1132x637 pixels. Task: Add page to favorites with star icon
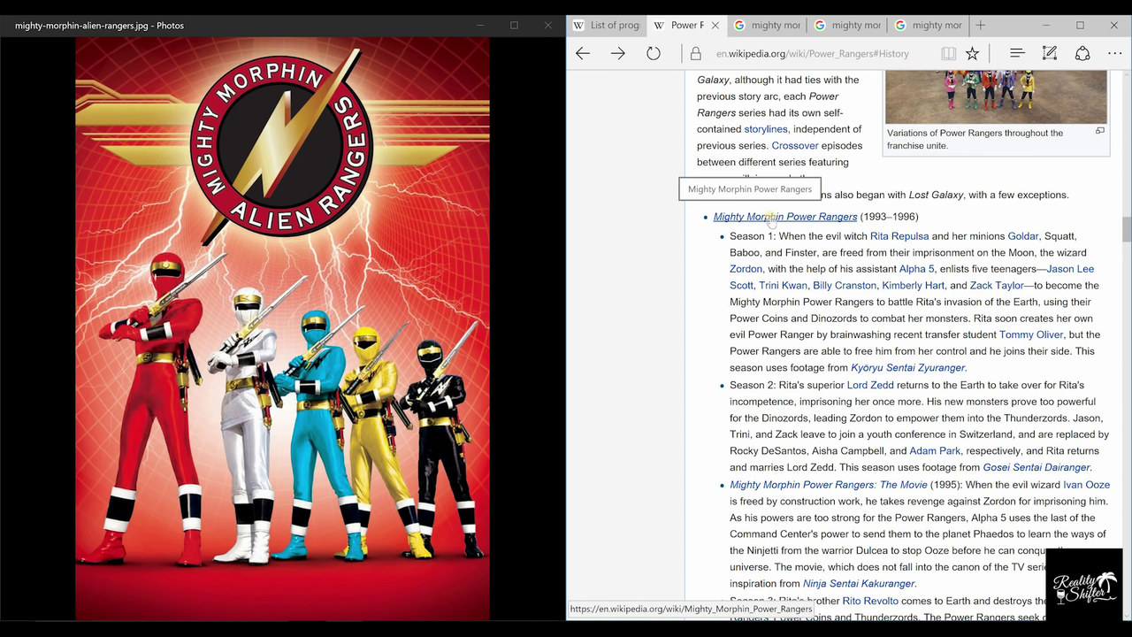972,53
